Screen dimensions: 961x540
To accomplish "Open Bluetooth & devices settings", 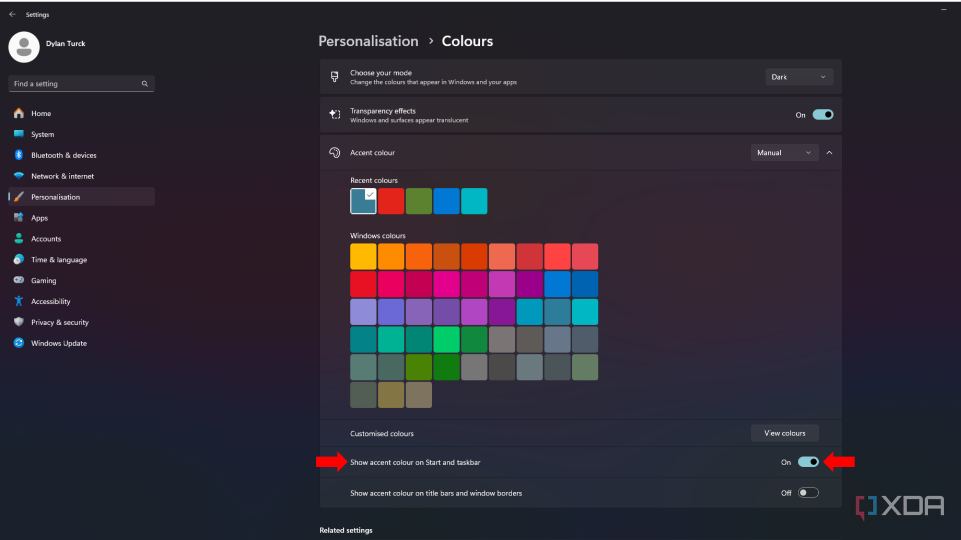I will [64, 155].
